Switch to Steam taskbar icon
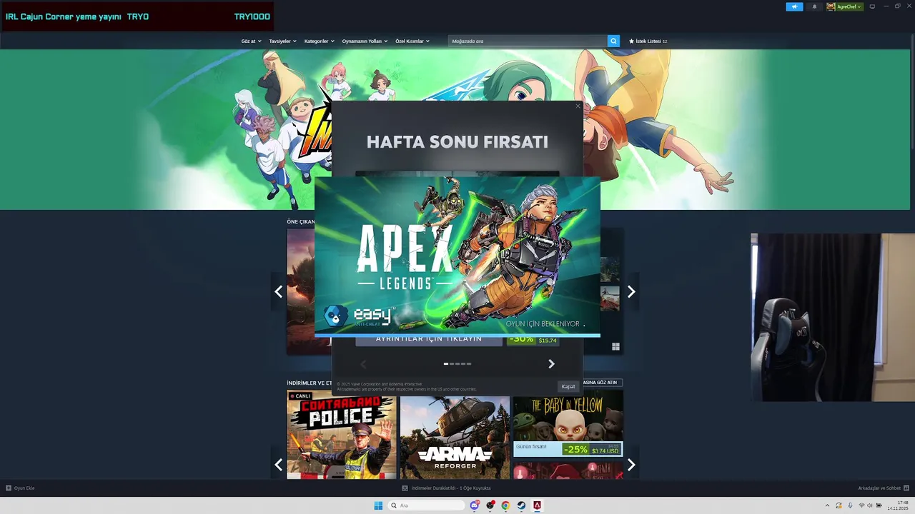The image size is (915, 514). (521, 505)
